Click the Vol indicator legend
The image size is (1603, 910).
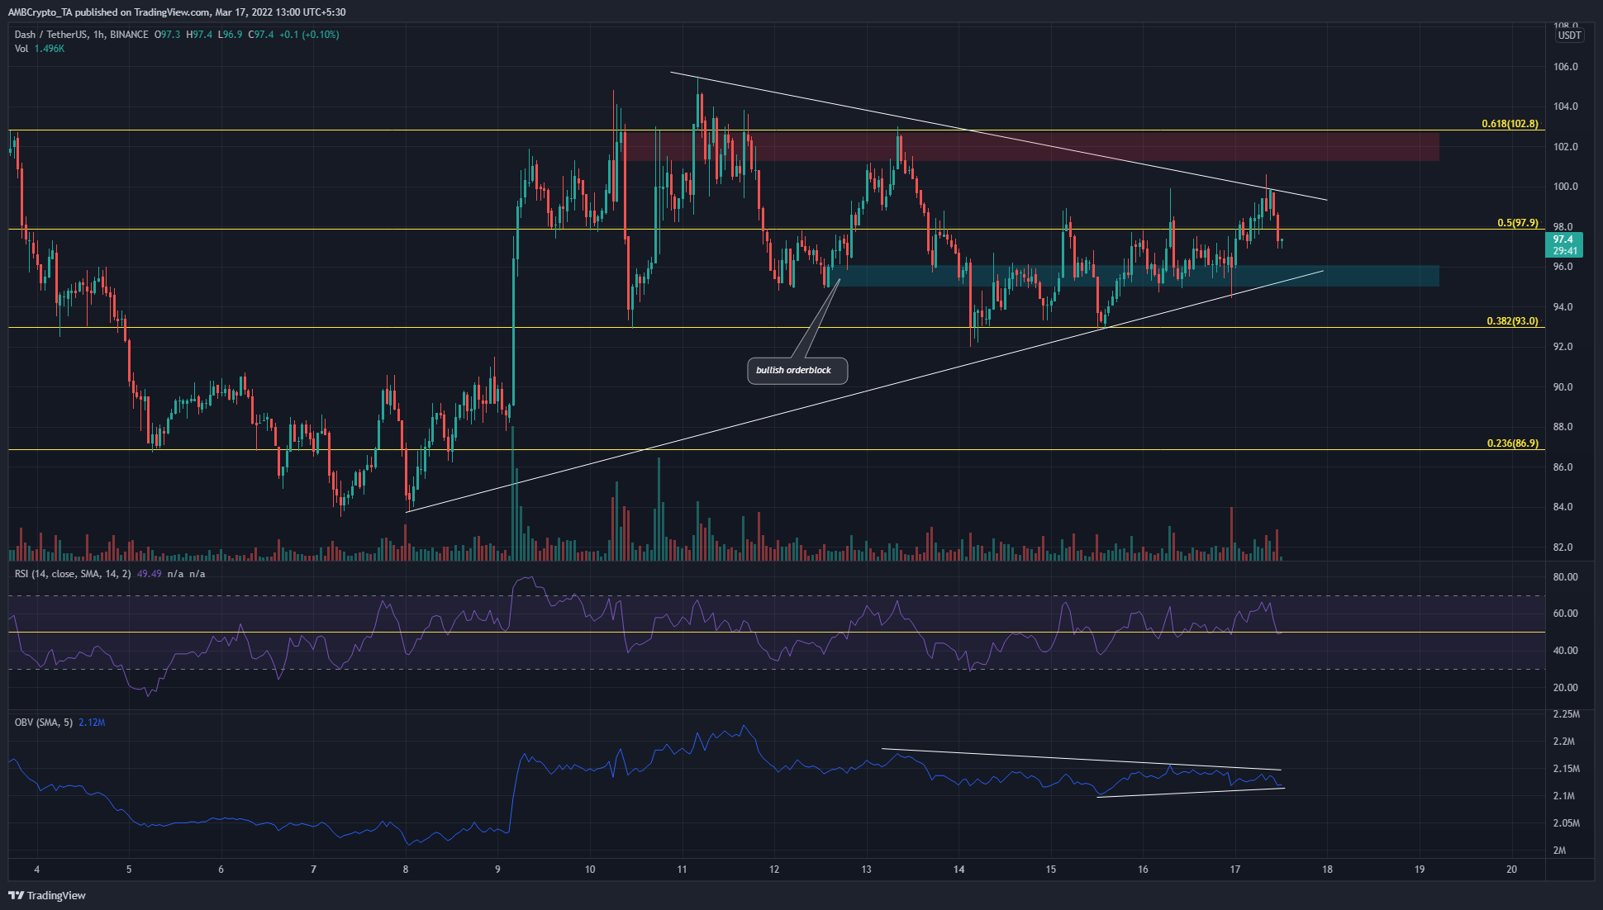point(21,49)
